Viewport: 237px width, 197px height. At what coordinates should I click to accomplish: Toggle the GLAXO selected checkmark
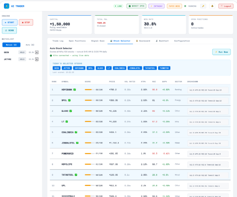tap(71, 111)
